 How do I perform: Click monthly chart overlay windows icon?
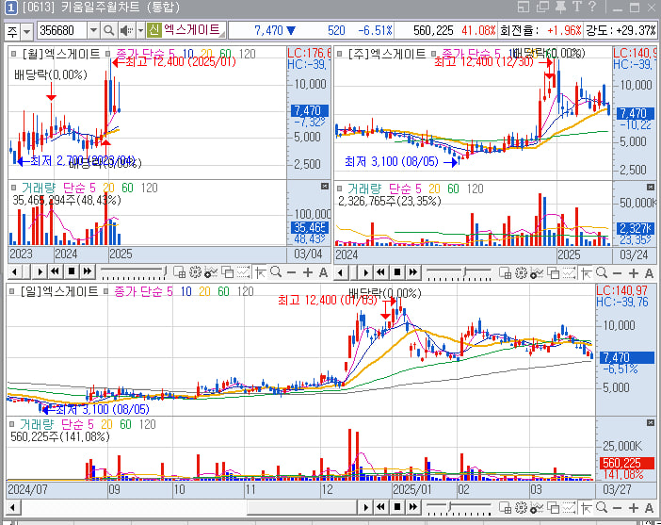pyautogui.click(x=227, y=272)
